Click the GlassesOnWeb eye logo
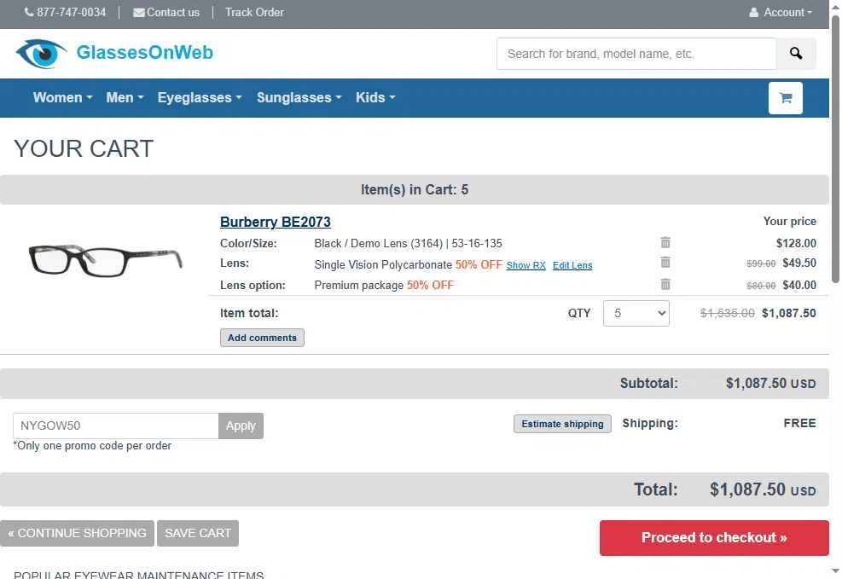This screenshot has height=579, width=842. [41, 53]
